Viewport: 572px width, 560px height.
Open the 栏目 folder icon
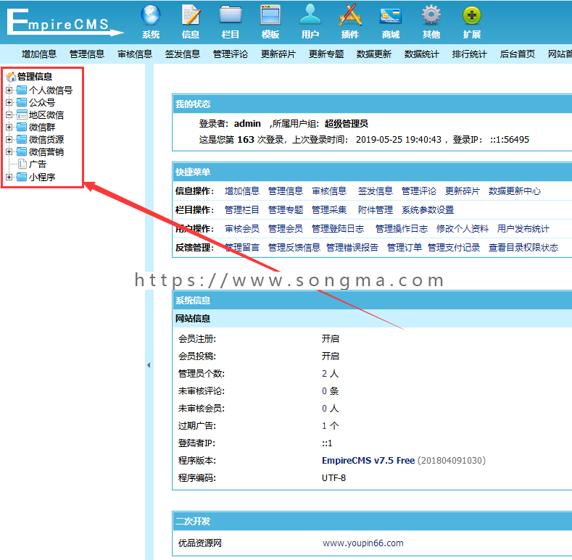tap(231, 15)
